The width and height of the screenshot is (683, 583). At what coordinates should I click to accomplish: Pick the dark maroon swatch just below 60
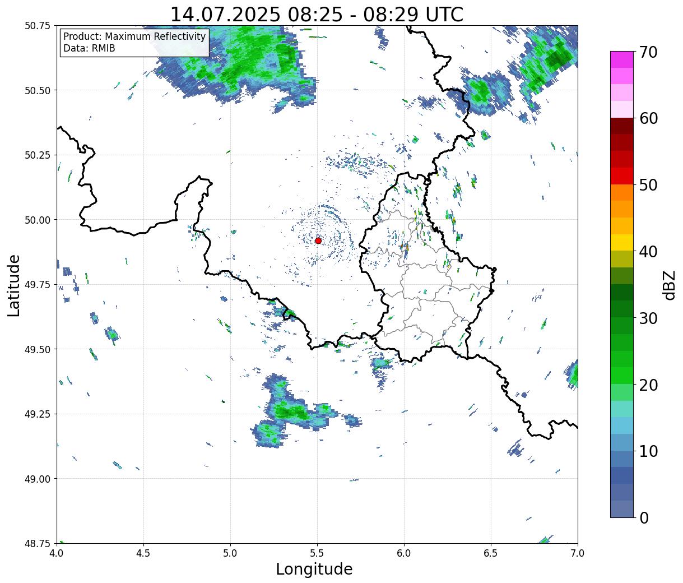621,126
